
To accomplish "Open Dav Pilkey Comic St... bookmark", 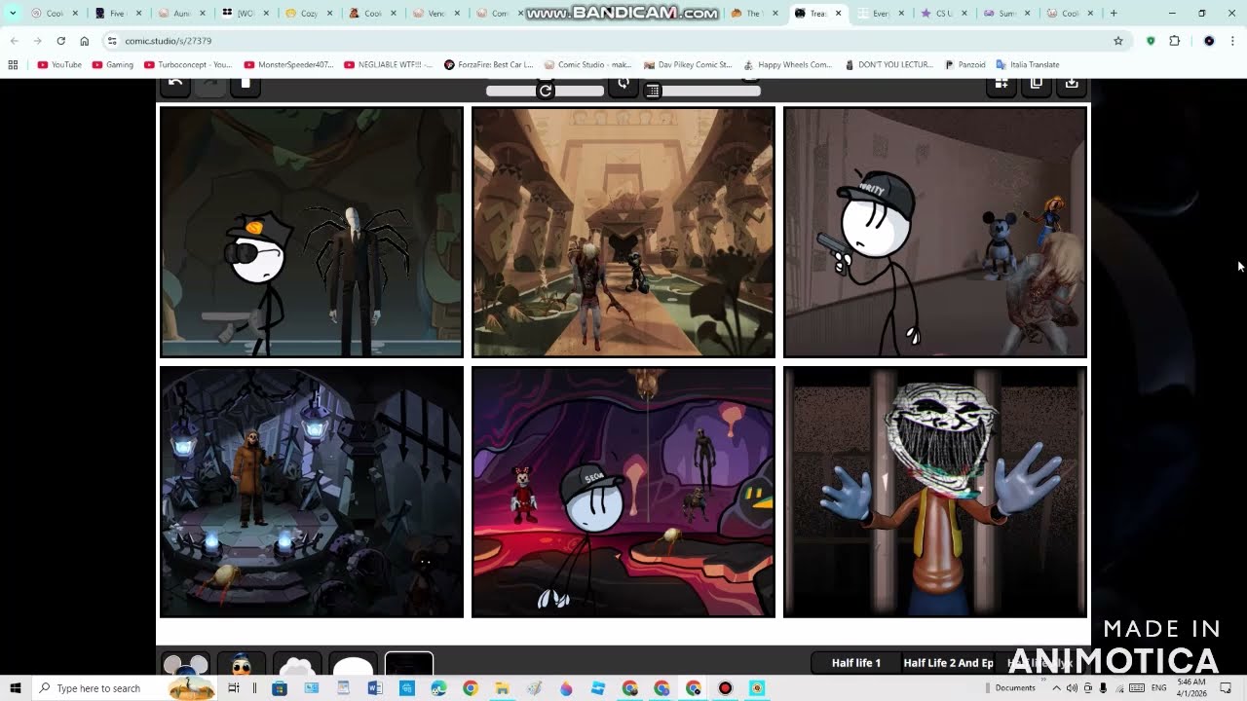I will point(688,65).
